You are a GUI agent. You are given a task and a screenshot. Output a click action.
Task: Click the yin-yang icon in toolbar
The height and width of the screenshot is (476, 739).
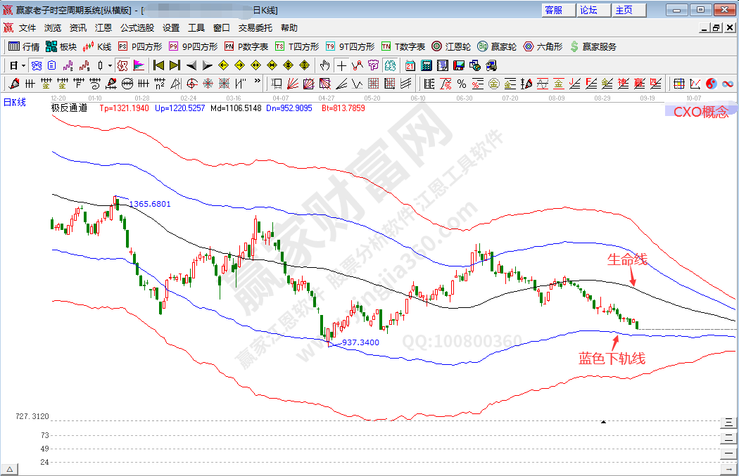(711, 84)
